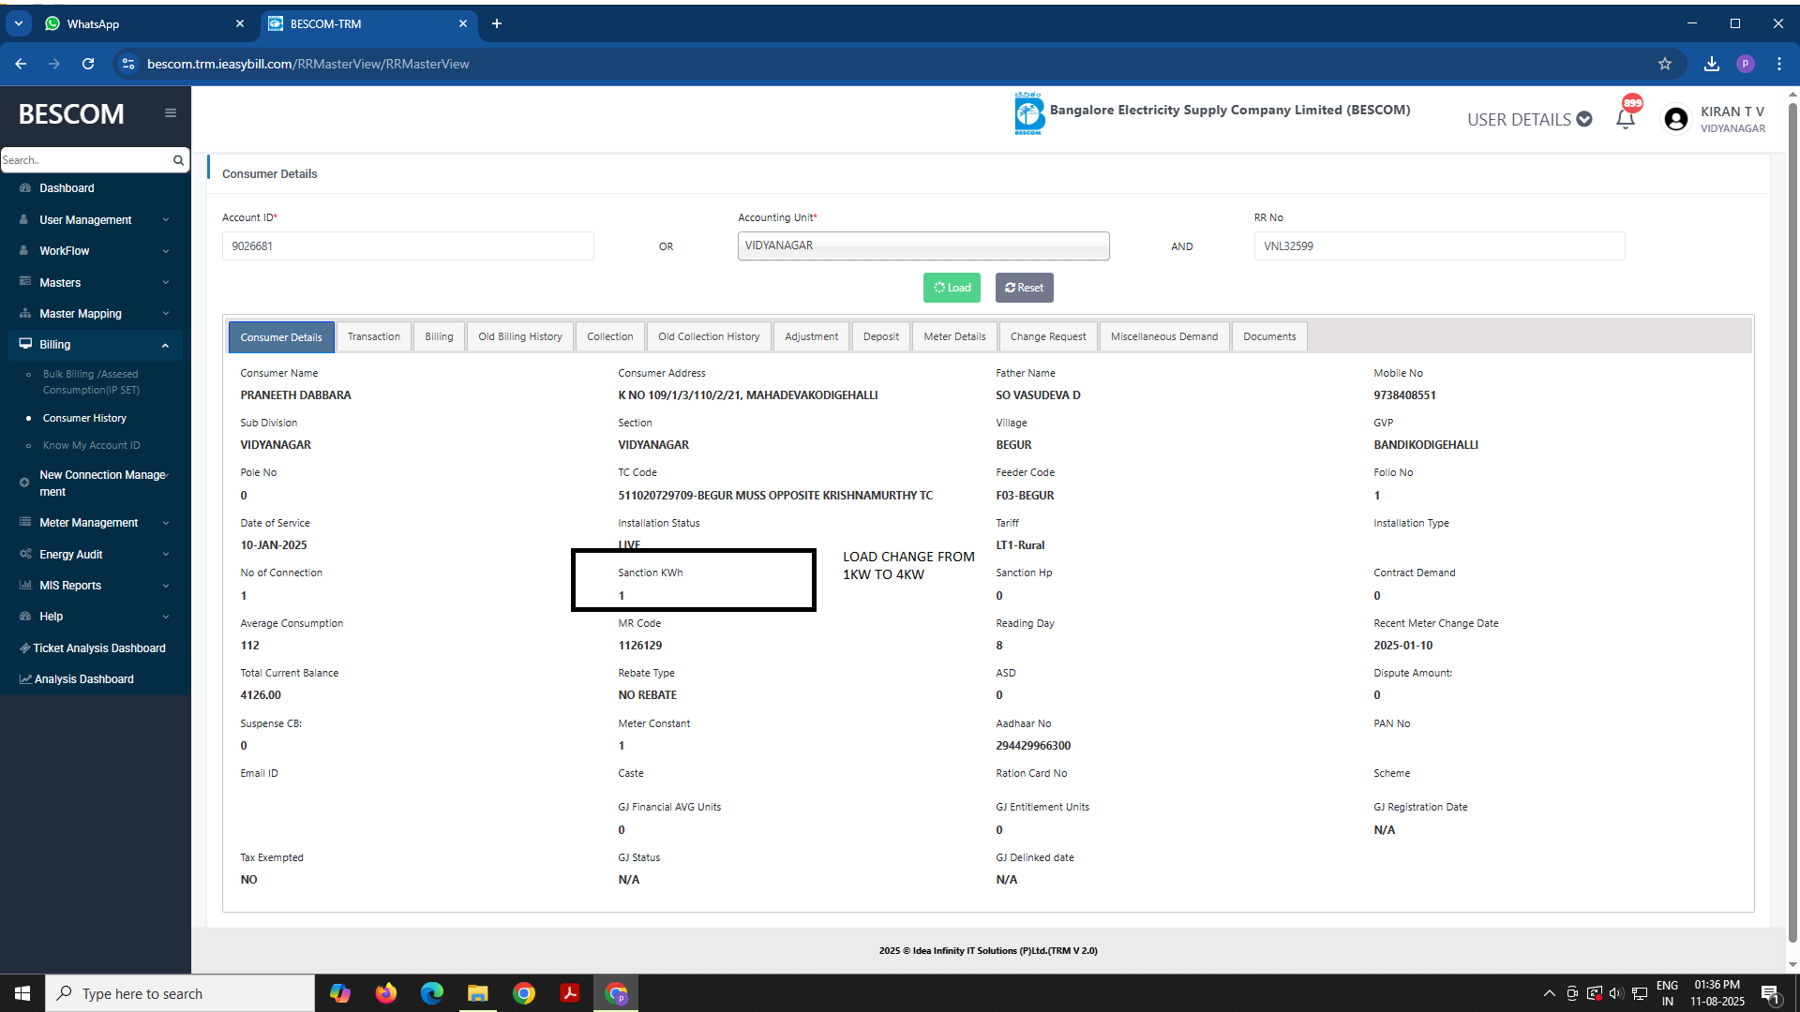Bookmark page with the star icon
This screenshot has height=1012, width=1800.
point(1665,64)
